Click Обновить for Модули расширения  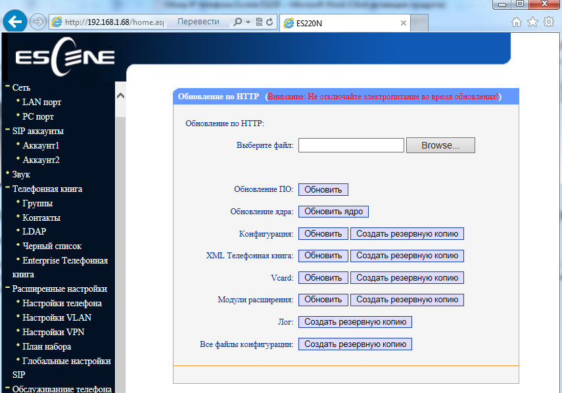(x=323, y=300)
